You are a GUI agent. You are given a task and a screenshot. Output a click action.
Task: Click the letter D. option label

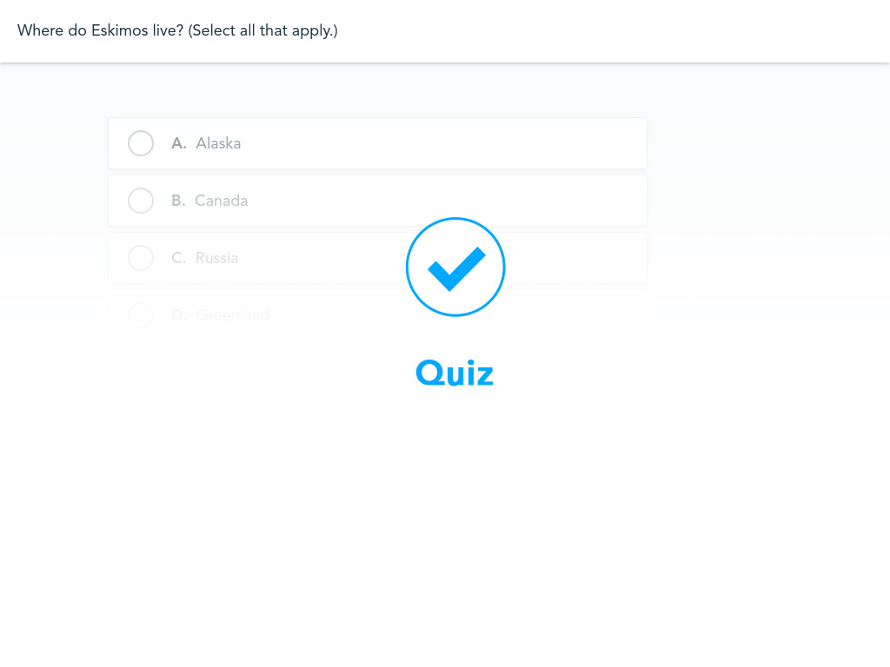point(179,314)
